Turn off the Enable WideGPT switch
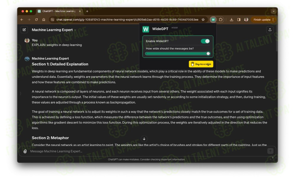 tap(205, 41)
